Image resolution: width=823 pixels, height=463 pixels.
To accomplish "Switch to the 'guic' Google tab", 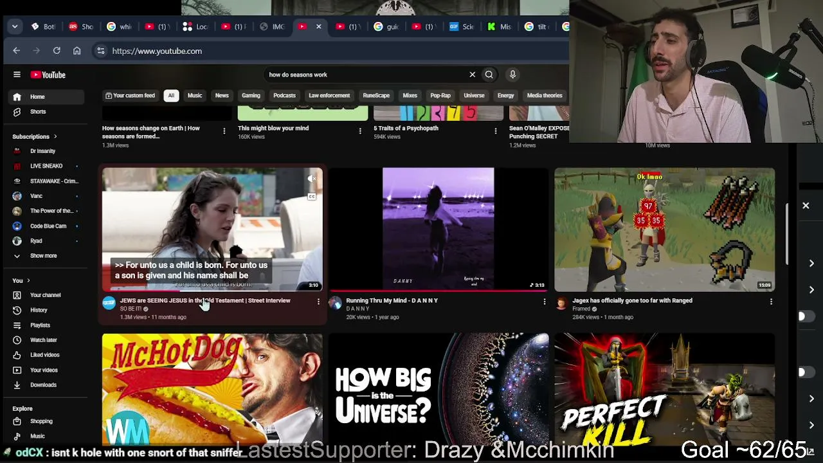I will tap(386, 26).
